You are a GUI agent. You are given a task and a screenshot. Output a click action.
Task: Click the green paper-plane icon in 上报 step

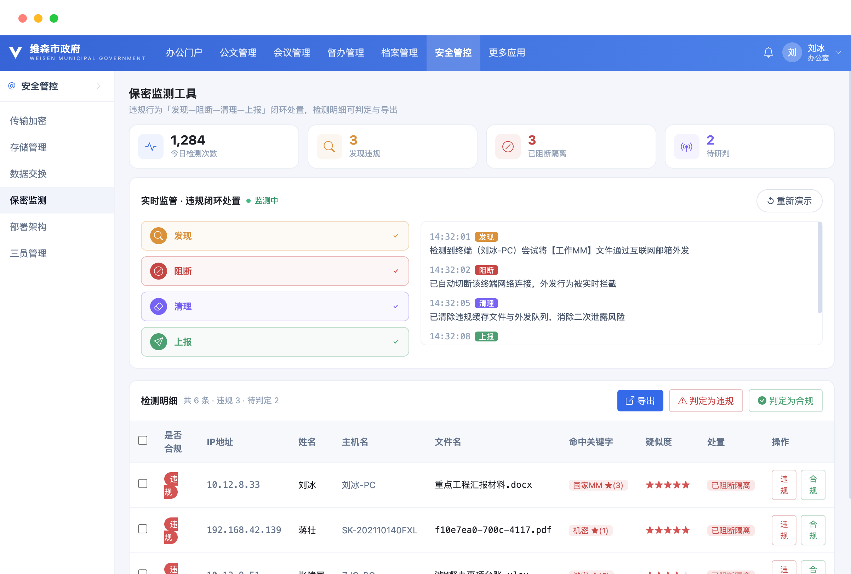point(159,342)
